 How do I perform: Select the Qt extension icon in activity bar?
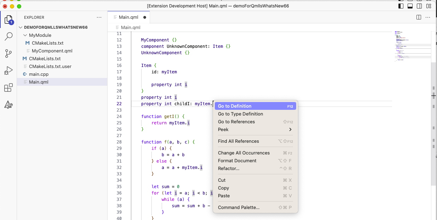(8, 105)
